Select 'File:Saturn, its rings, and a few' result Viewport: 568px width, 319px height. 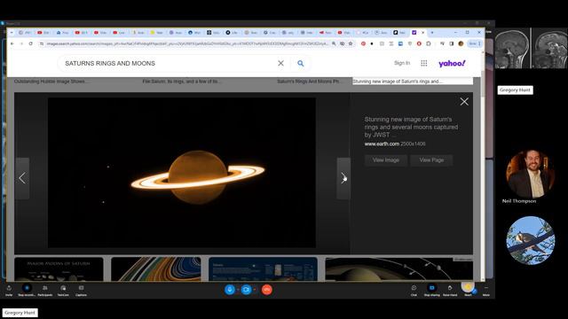(x=181, y=82)
